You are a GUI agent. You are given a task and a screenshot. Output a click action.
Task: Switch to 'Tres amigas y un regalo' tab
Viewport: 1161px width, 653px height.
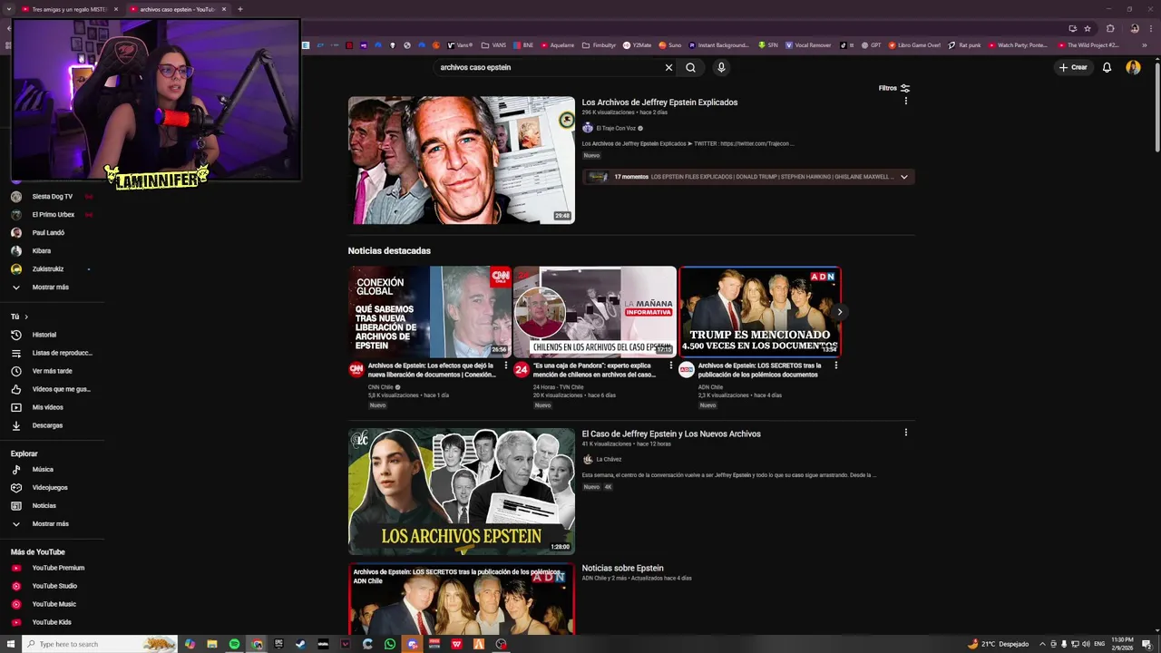(x=68, y=9)
